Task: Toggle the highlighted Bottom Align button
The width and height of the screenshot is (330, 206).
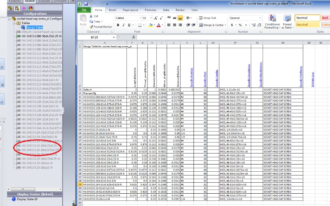Action: 180,18
